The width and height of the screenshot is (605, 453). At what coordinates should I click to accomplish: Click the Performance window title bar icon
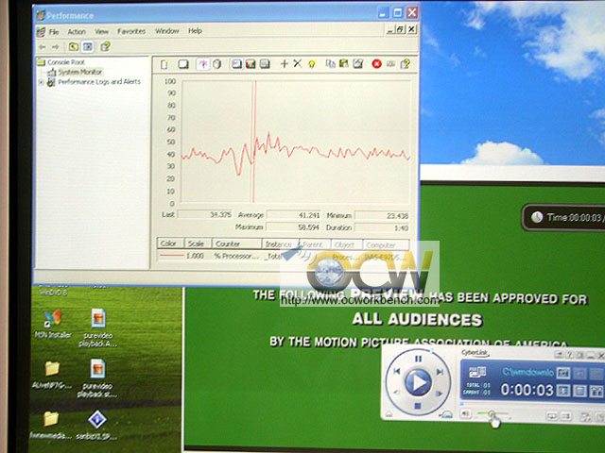(x=41, y=15)
